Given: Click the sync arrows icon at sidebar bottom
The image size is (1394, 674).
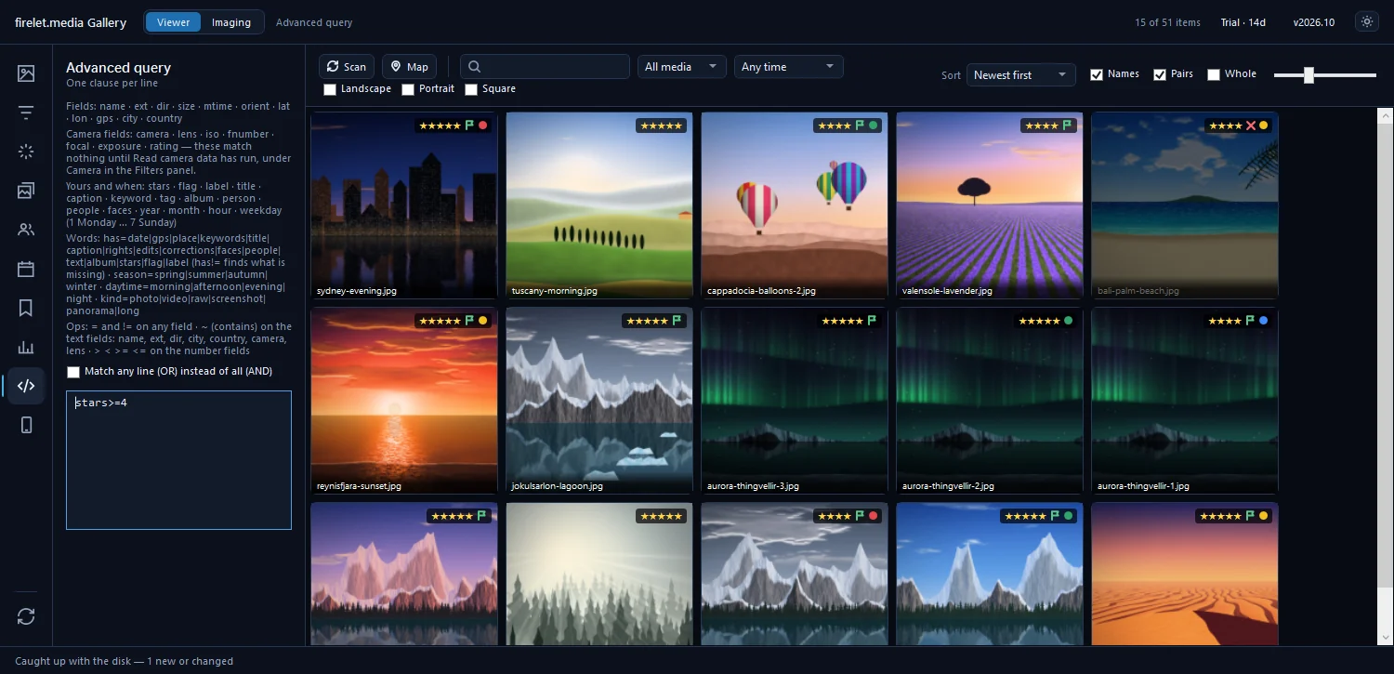Looking at the screenshot, I should coord(26,616).
